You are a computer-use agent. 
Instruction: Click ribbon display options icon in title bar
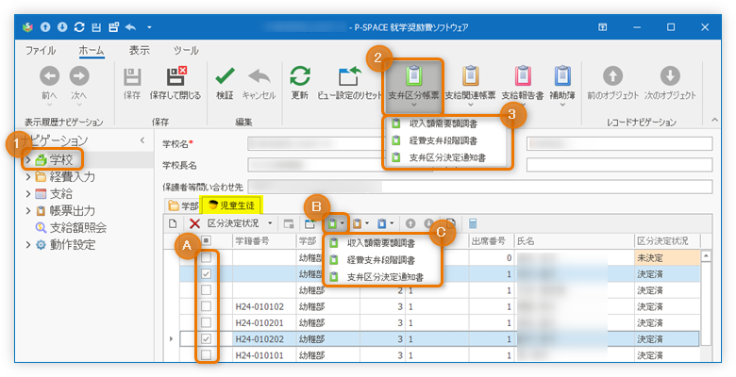pyautogui.click(x=603, y=27)
